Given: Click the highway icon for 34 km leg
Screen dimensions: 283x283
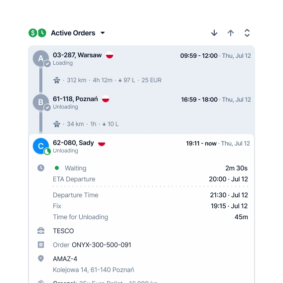Looking at the screenshot, I should coord(57,124).
